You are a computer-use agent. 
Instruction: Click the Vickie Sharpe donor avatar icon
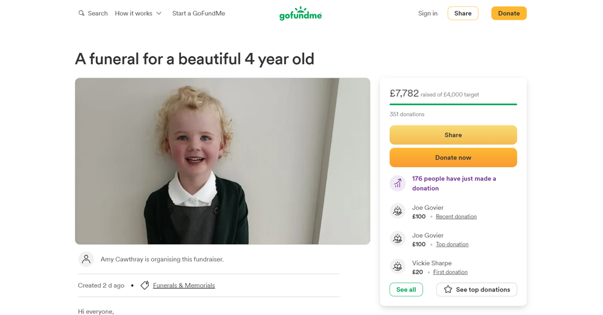(397, 266)
